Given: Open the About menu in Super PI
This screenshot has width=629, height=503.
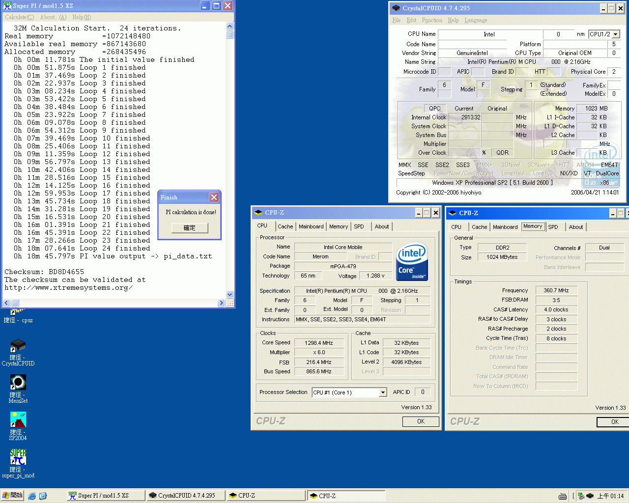Looking at the screenshot, I should click(53, 17).
